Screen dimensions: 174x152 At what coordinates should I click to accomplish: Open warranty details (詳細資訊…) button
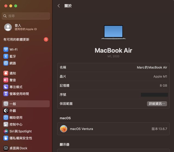[157, 104]
